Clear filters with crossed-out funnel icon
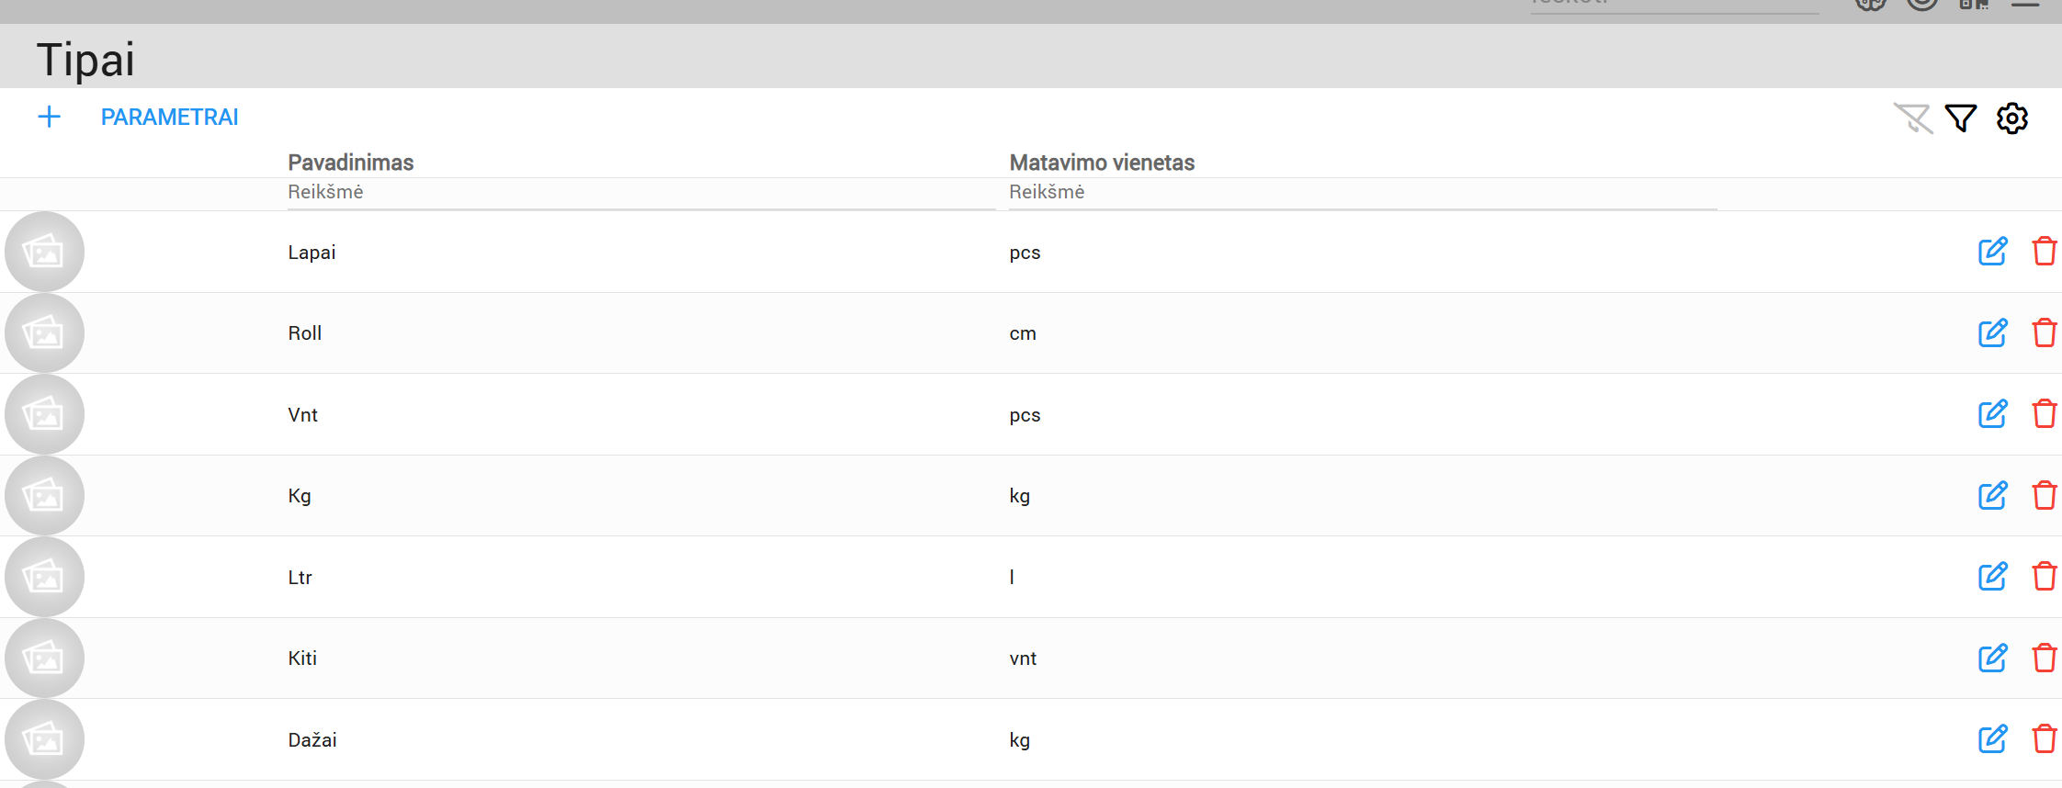The height and width of the screenshot is (788, 2062). point(1913,118)
